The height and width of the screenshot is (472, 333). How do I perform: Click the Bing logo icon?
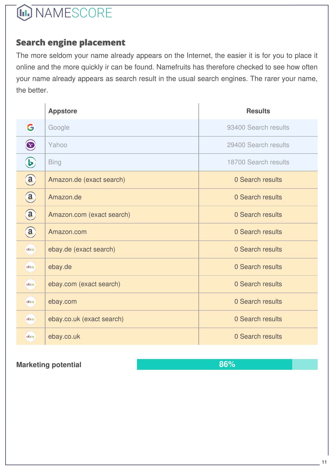click(x=31, y=162)
